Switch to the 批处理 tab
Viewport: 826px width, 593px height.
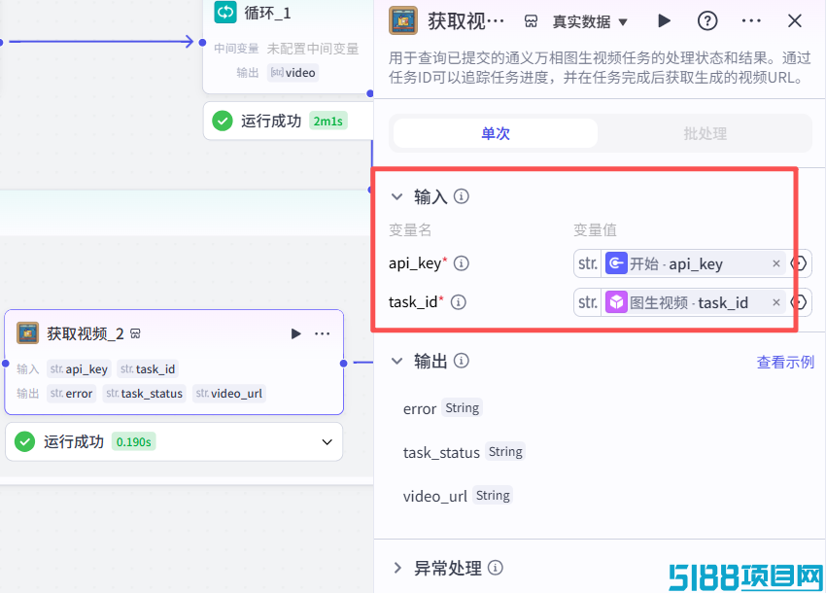click(705, 133)
